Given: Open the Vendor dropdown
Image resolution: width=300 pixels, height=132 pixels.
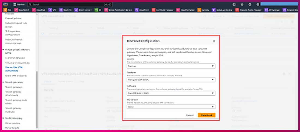Looking at the screenshot, I should 171,66.
